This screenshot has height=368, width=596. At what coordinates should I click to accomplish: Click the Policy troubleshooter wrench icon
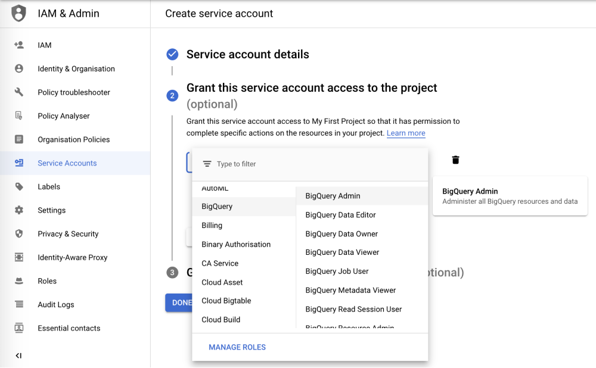point(19,92)
